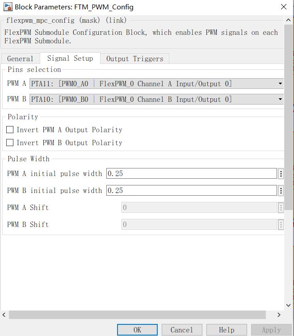Viewport: 294px width, 336px height.
Task: Confirm settings with the OK button
Action: coord(137,330)
